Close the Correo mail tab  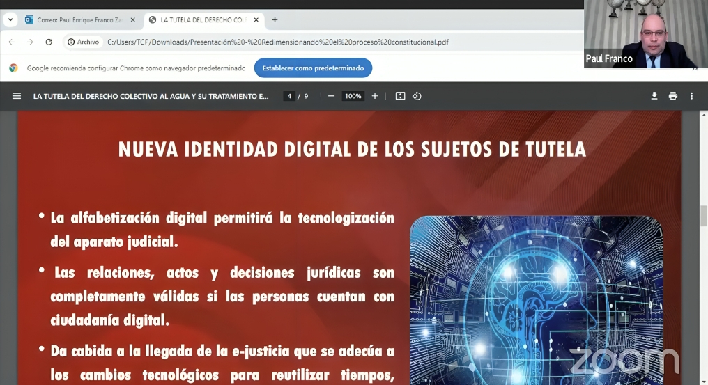tap(132, 20)
